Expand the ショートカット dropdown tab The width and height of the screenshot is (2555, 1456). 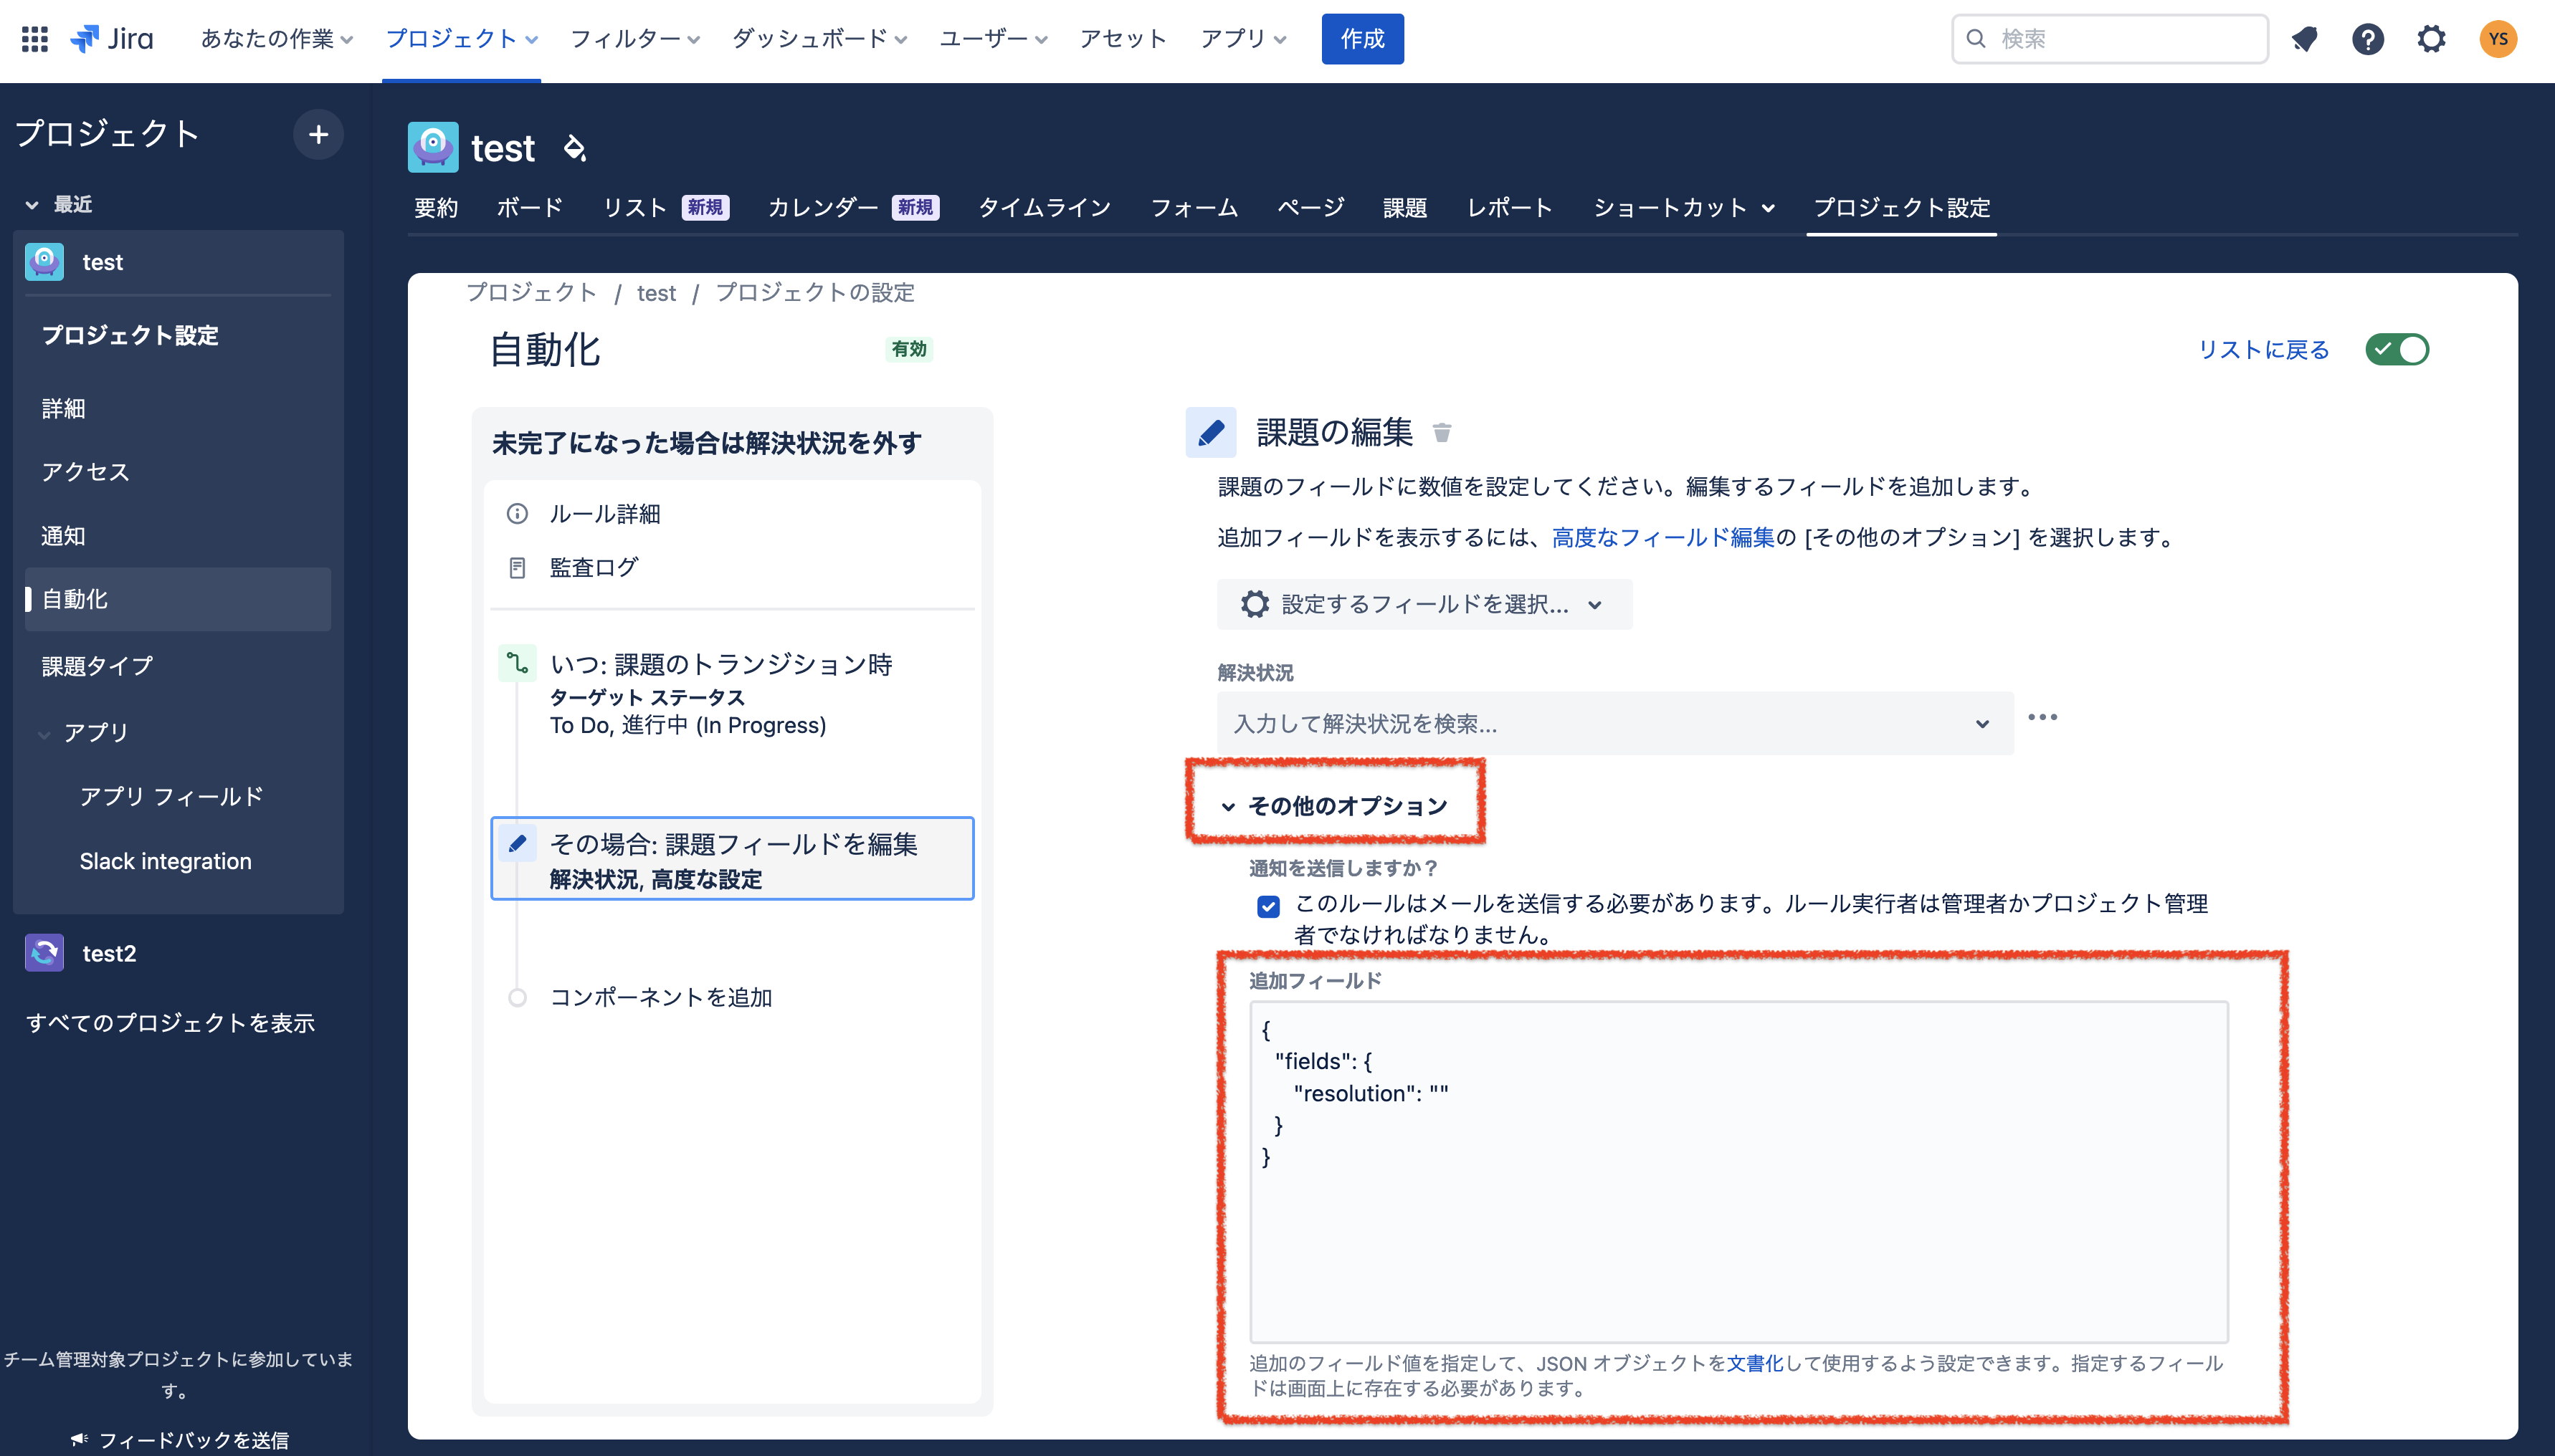pos(1684,207)
